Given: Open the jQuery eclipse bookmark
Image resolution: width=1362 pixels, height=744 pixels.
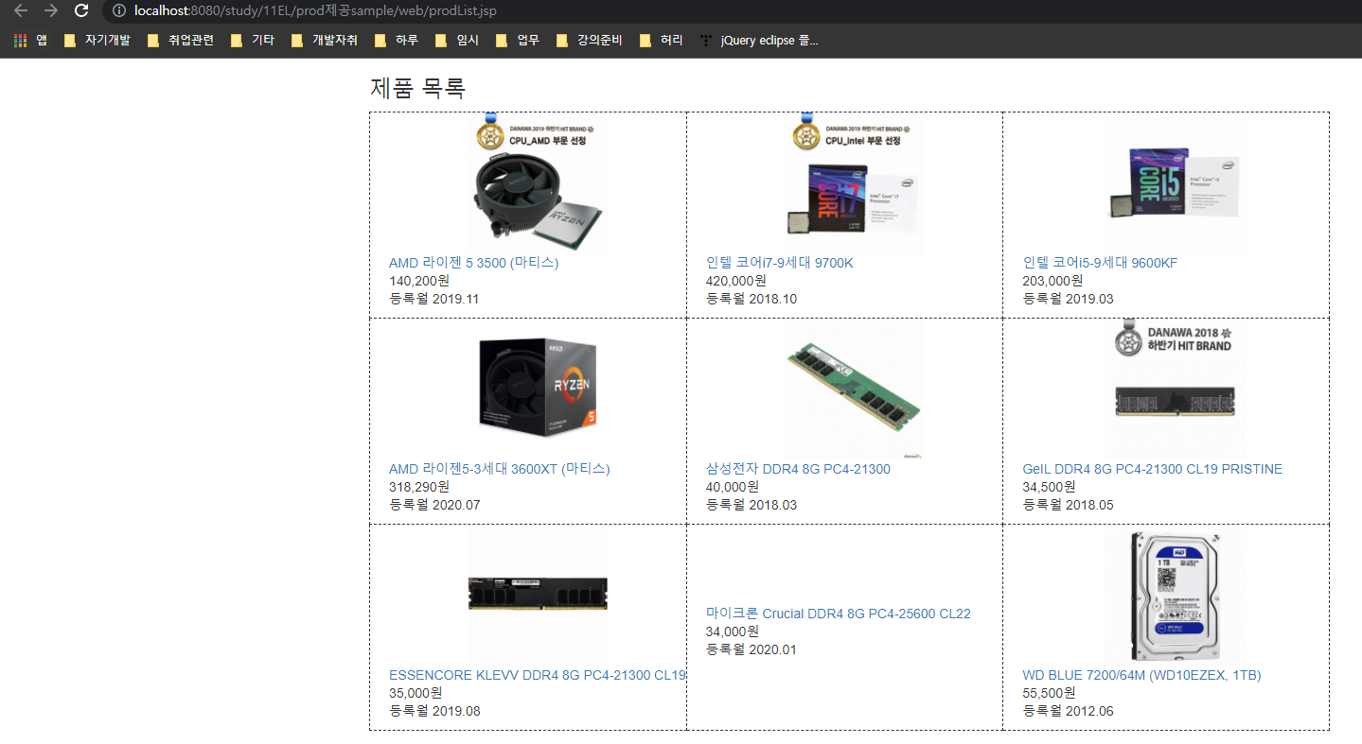Looking at the screenshot, I should (x=759, y=41).
